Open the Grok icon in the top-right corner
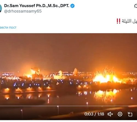 (x=136, y=6)
